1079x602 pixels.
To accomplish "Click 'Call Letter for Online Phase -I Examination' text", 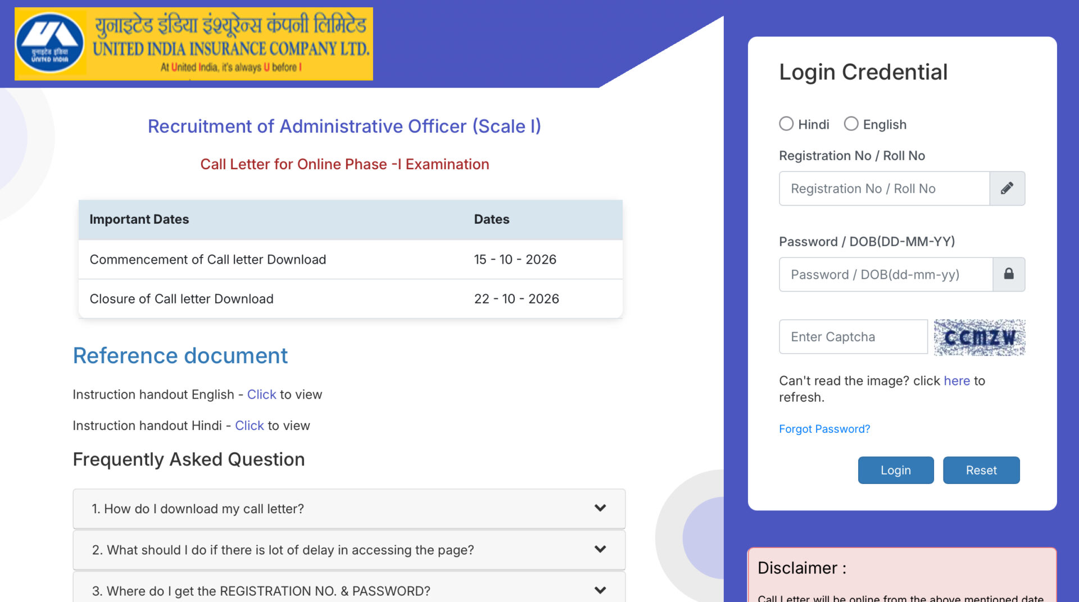I will [x=344, y=164].
